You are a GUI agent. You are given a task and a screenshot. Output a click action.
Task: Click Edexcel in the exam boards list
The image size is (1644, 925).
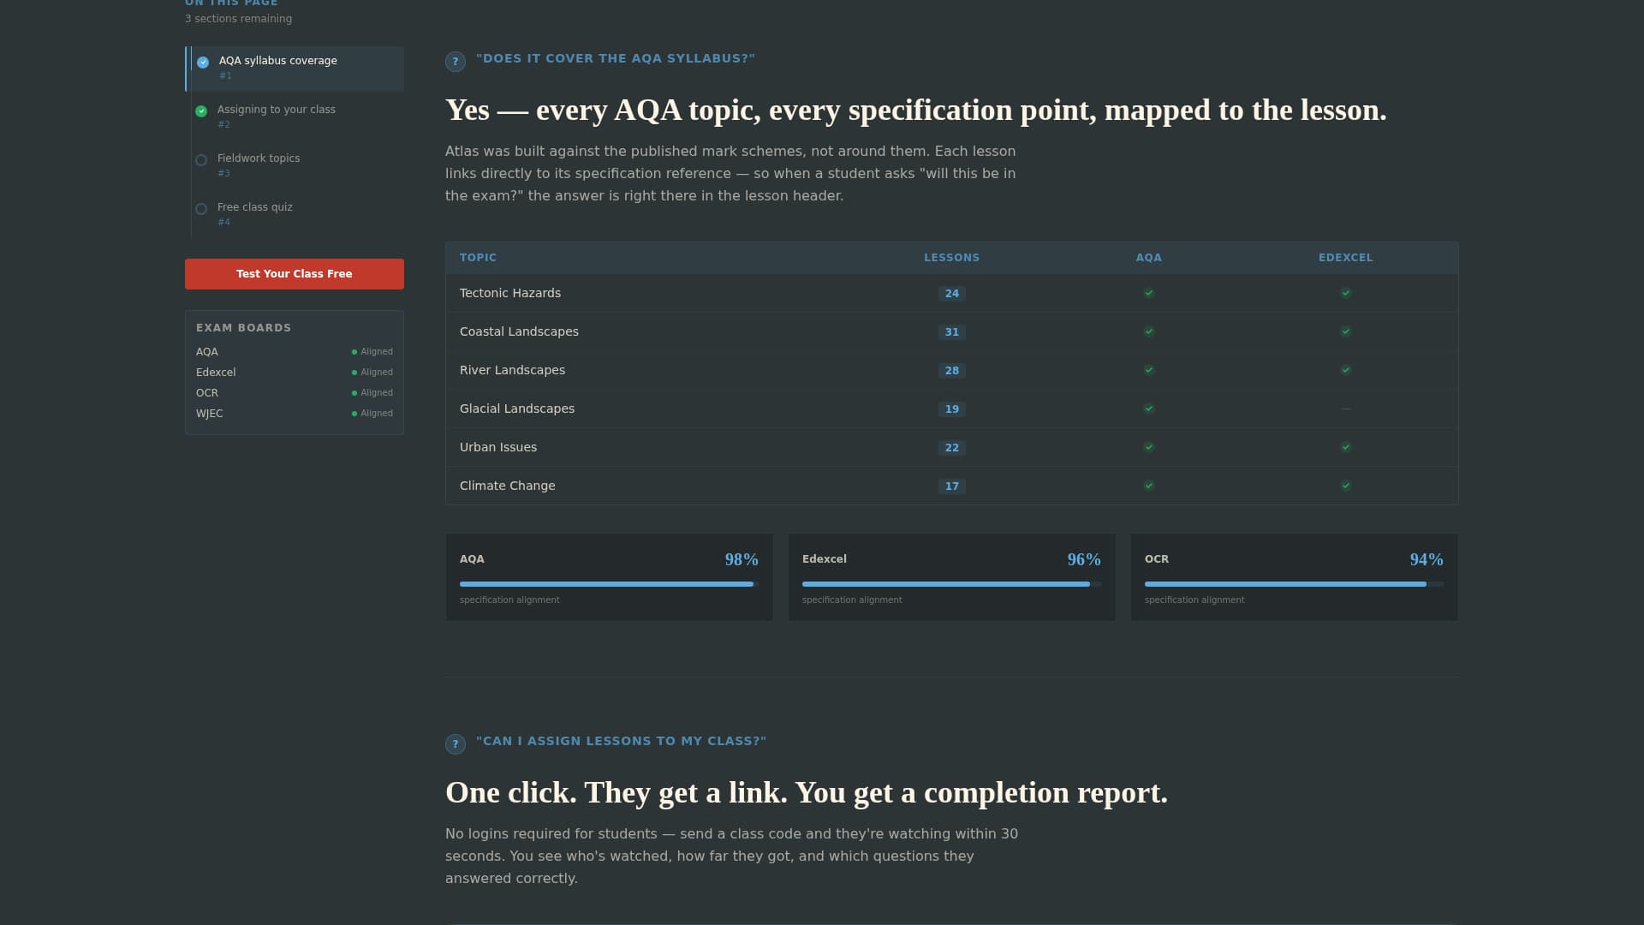point(216,373)
